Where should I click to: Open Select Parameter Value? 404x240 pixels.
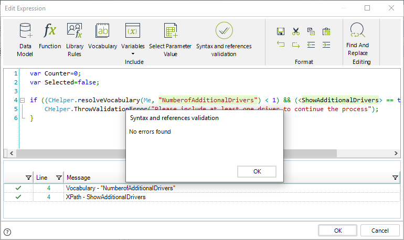click(171, 40)
